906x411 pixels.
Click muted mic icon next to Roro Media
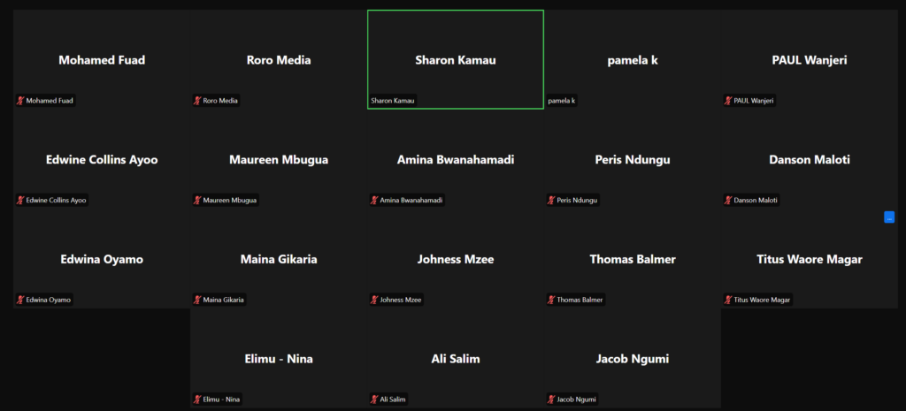[x=197, y=101]
